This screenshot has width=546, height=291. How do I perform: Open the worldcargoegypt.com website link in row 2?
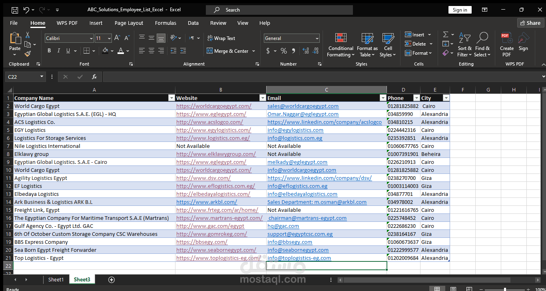214,106
